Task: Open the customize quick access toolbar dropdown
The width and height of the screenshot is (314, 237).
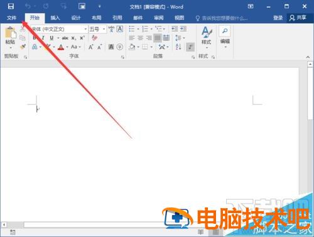Action: point(99,7)
